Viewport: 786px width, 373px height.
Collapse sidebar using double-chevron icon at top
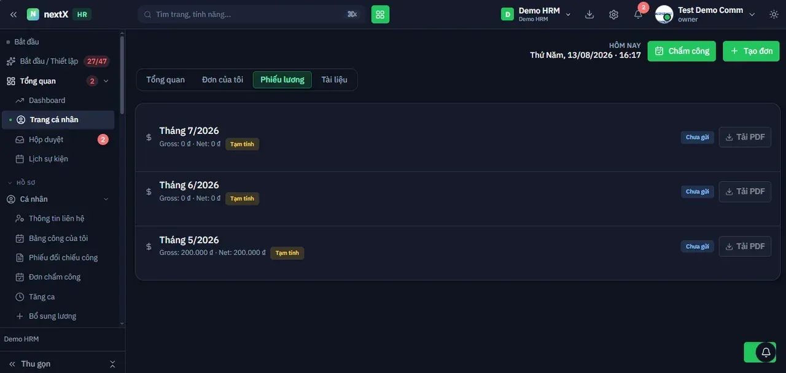pyautogui.click(x=14, y=14)
